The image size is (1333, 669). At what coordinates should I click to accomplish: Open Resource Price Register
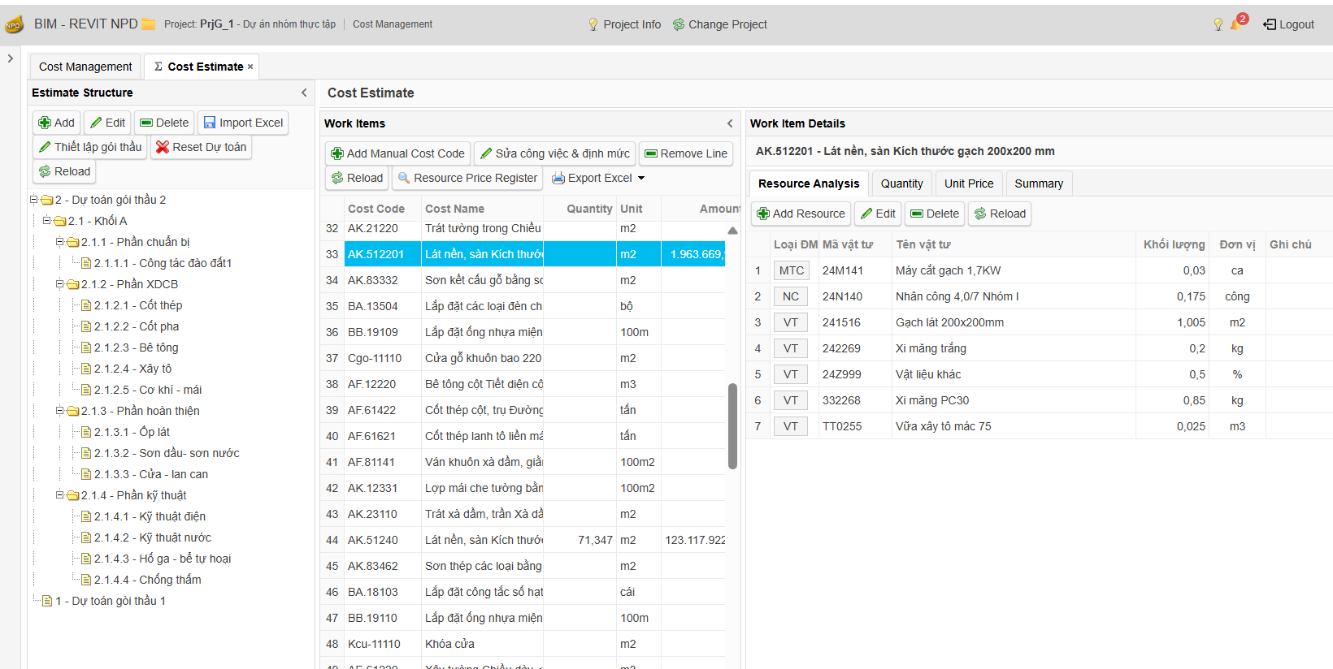(467, 178)
